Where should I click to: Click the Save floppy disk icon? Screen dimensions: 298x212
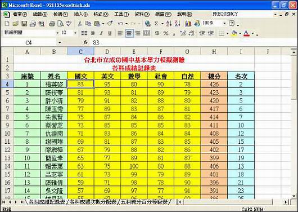point(24,24)
